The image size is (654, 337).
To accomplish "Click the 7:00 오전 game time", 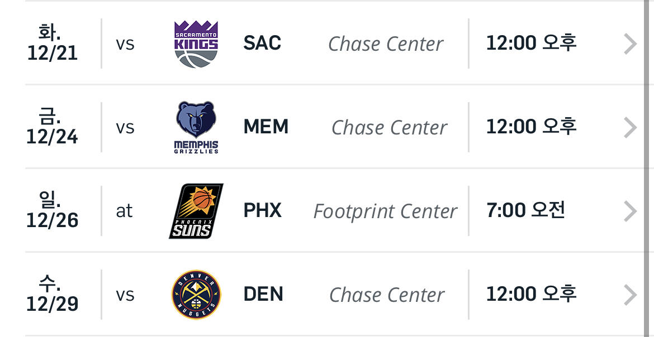I will tap(525, 210).
